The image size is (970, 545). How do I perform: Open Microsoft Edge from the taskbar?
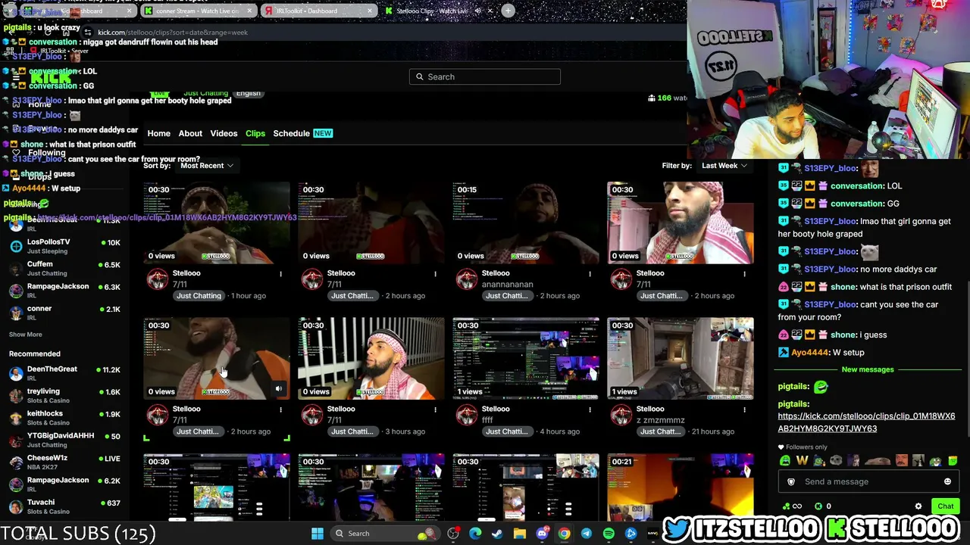(475, 534)
